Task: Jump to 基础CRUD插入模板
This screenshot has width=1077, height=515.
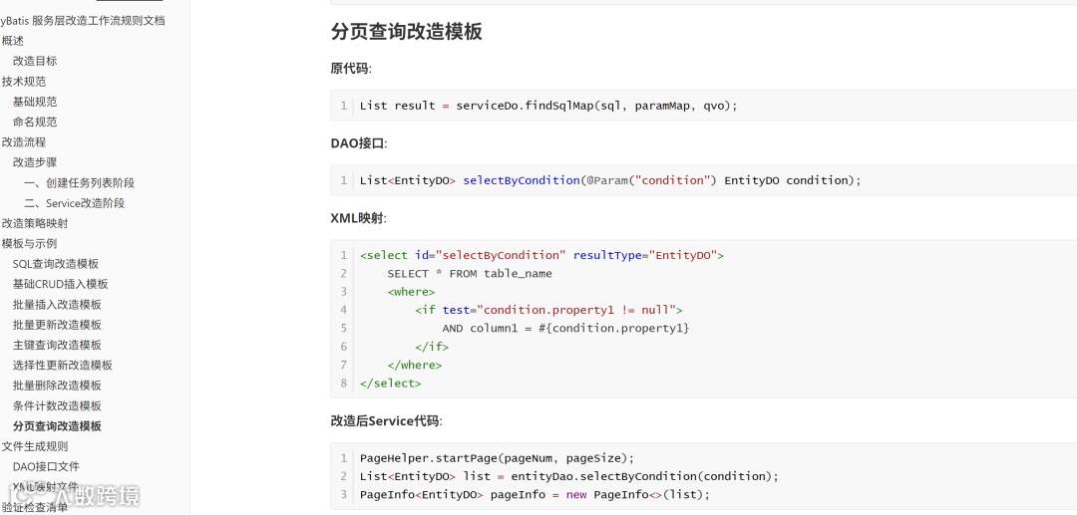Action: [61, 284]
